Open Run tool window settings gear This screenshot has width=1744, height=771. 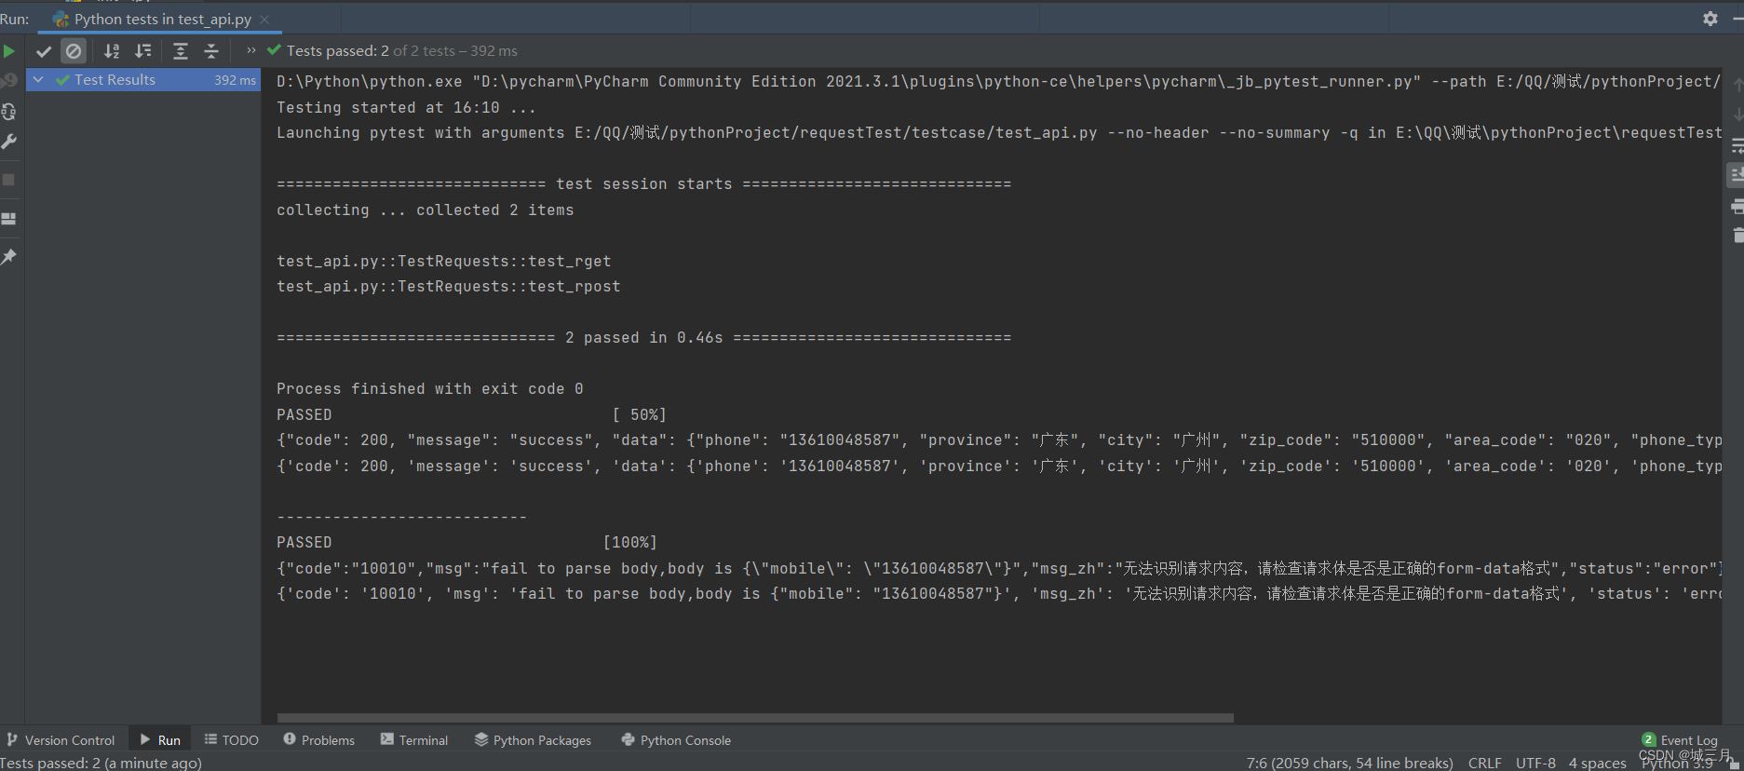(x=1710, y=19)
